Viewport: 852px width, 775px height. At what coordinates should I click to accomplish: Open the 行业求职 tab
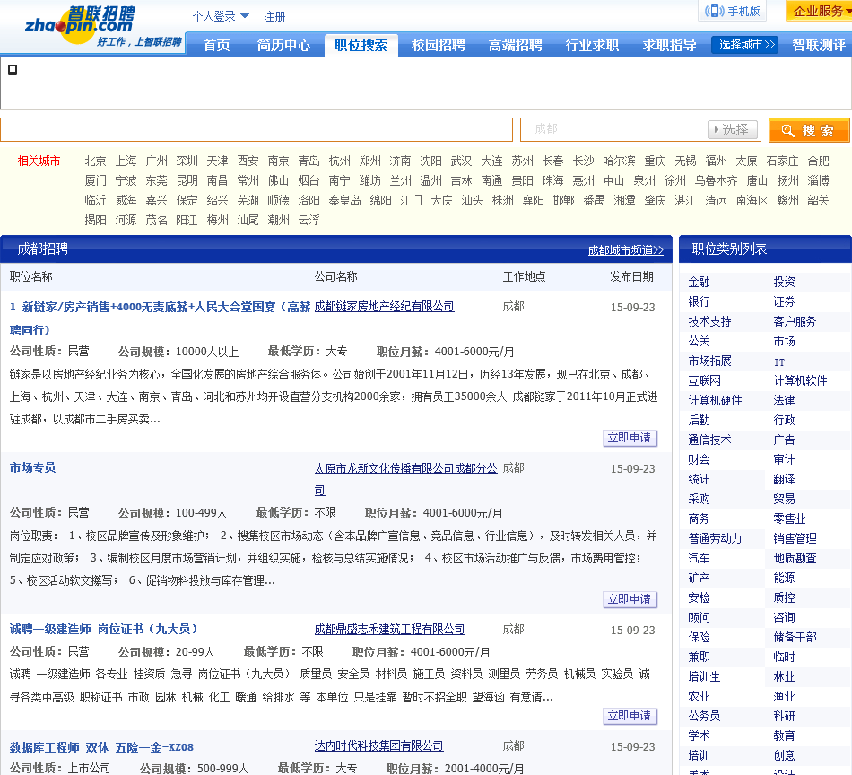click(592, 45)
